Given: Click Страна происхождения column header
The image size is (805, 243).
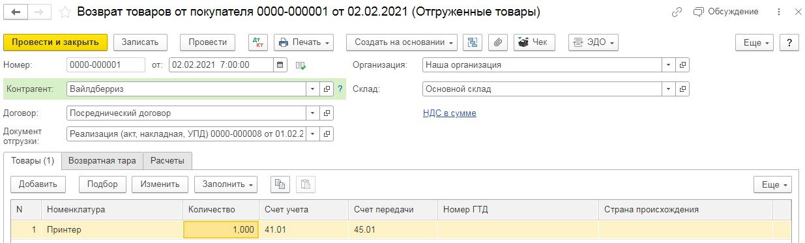Looking at the screenshot, I should pyautogui.click(x=686, y=210).
